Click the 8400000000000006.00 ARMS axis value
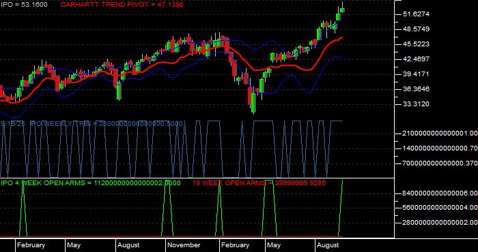 pyautogui.click(x=440, y=193)
